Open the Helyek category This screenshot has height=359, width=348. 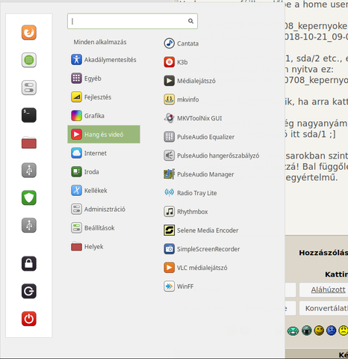click(x=104, y=247)
